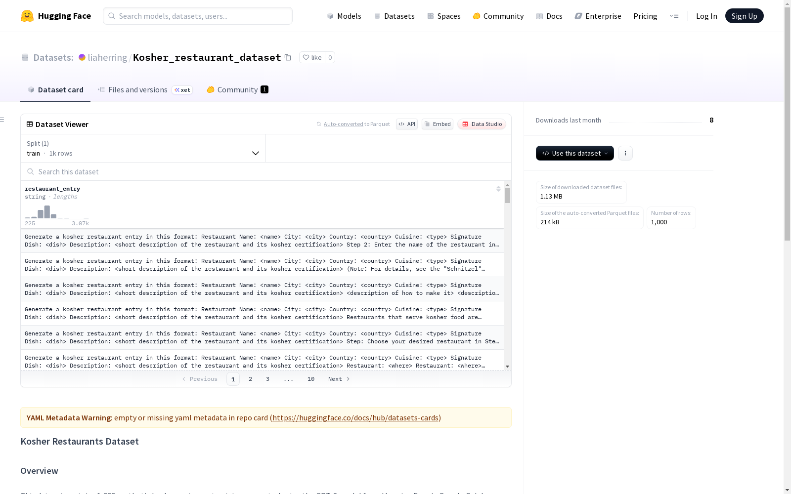Select the row ending 'Step: Choose your desired restaurant'
Viewport: 791px width, 494px height.
(x=262, y=337)
